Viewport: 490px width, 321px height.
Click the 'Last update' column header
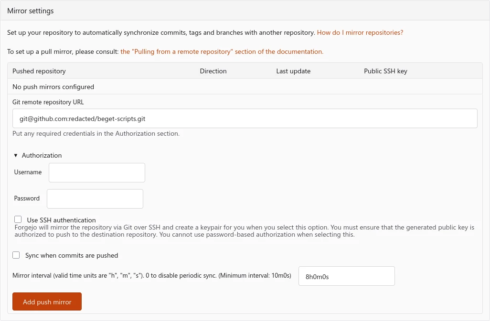(293, 71)
